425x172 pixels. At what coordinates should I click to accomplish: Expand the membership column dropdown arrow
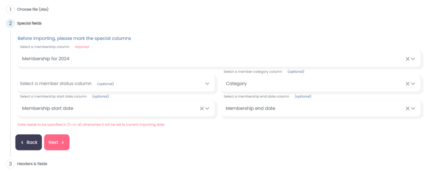click(x=413, y=59)
